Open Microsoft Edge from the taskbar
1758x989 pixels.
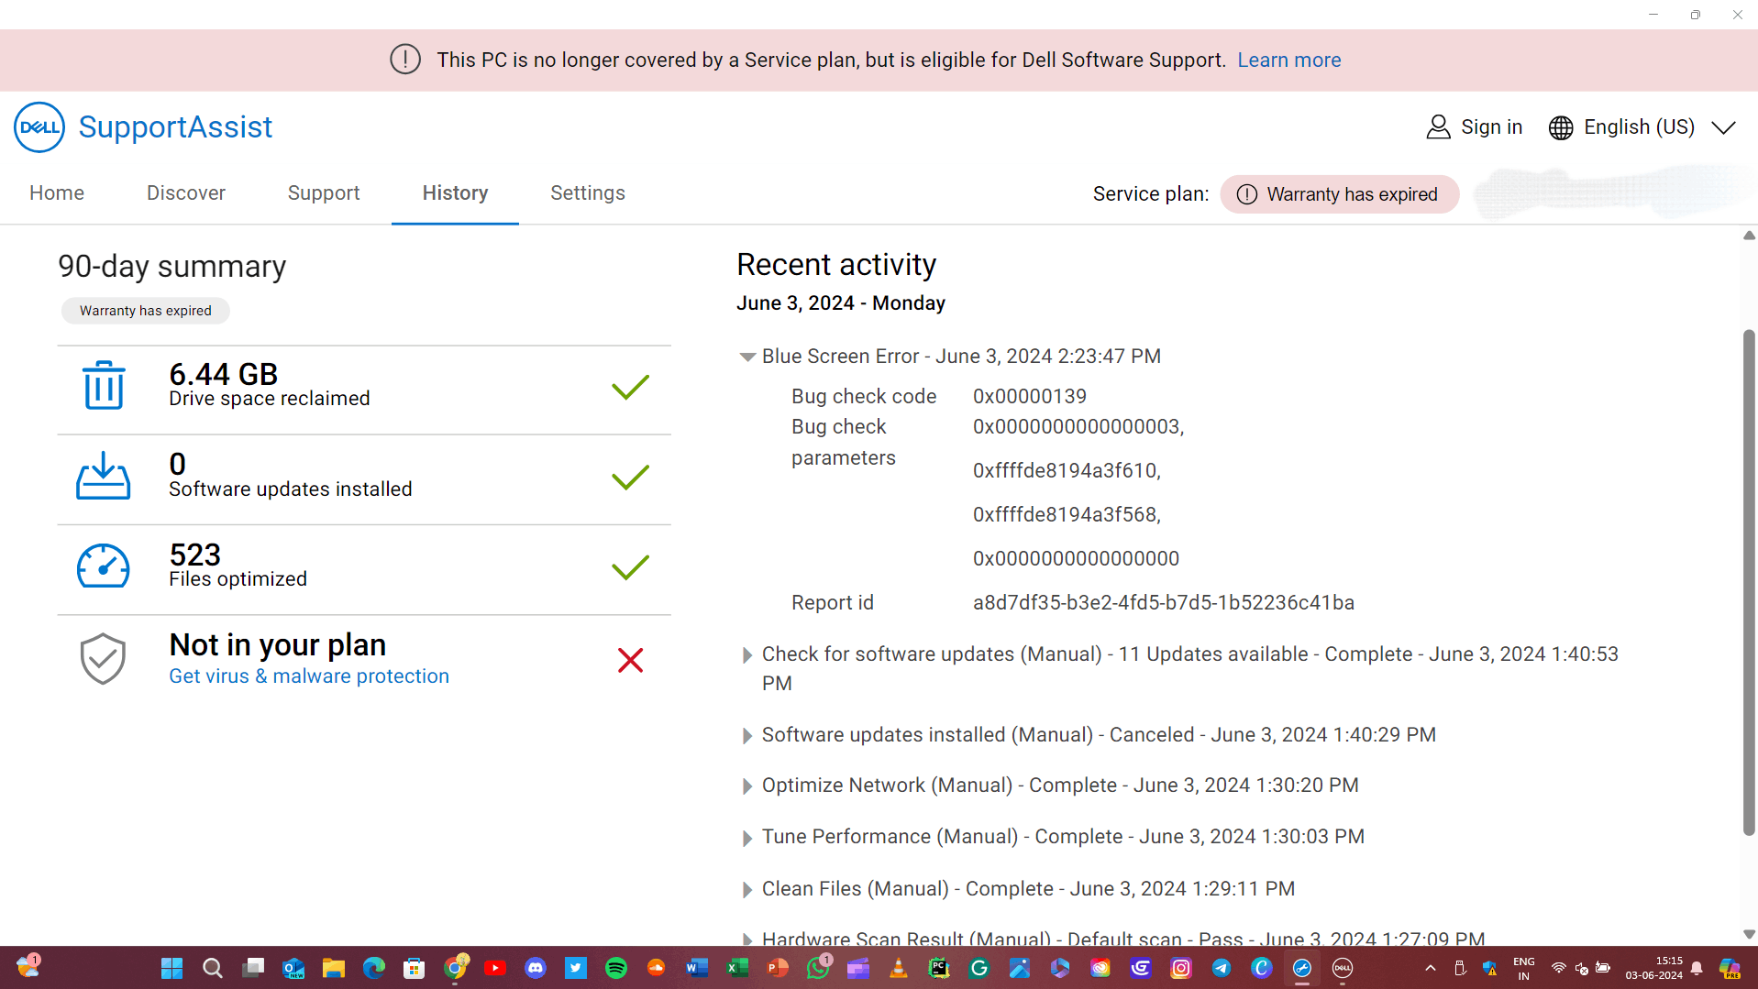click(374, 968)
